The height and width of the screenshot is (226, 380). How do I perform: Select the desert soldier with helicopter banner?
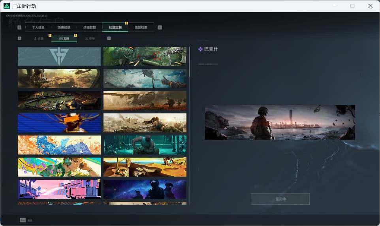(x=59, y=79)
